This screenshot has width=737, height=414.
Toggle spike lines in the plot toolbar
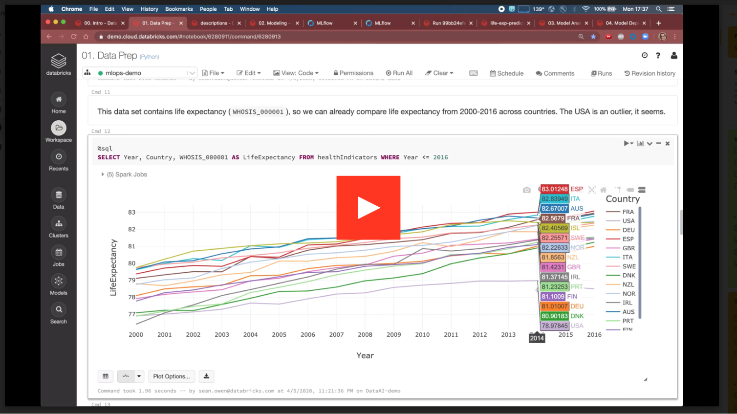pos(617,190)
